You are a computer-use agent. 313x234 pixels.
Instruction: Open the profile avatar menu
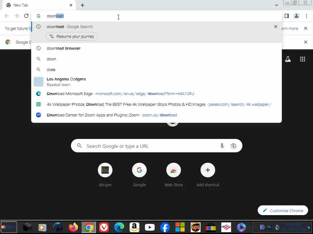click(x=296, y=16)
